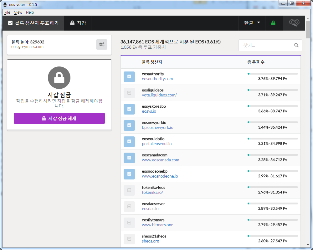Open the File menu
This screenshot has height=250, width=313.
[x=7, y=12]
